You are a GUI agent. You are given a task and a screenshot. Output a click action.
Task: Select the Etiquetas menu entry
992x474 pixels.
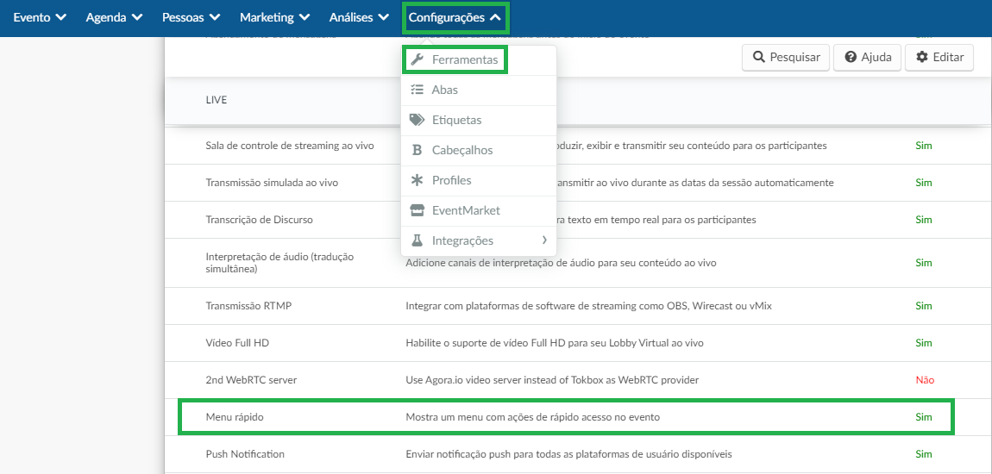(479, 120)
